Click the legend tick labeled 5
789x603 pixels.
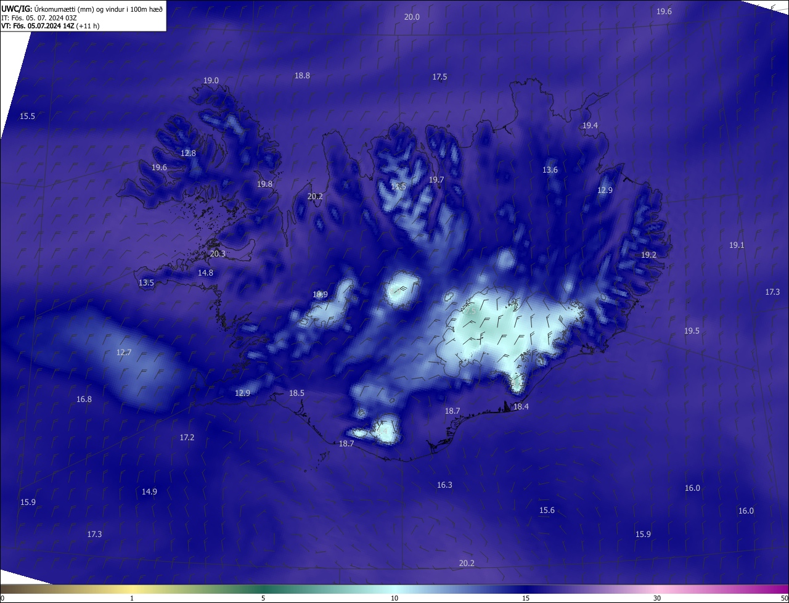[263, 598]
